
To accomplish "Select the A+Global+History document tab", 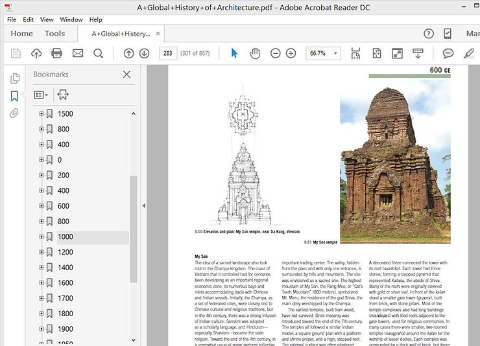I will click(x=121, y=34).
